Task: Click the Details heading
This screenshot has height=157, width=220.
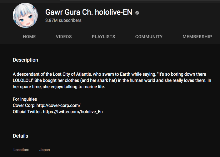Action: [x=21, y=136]
